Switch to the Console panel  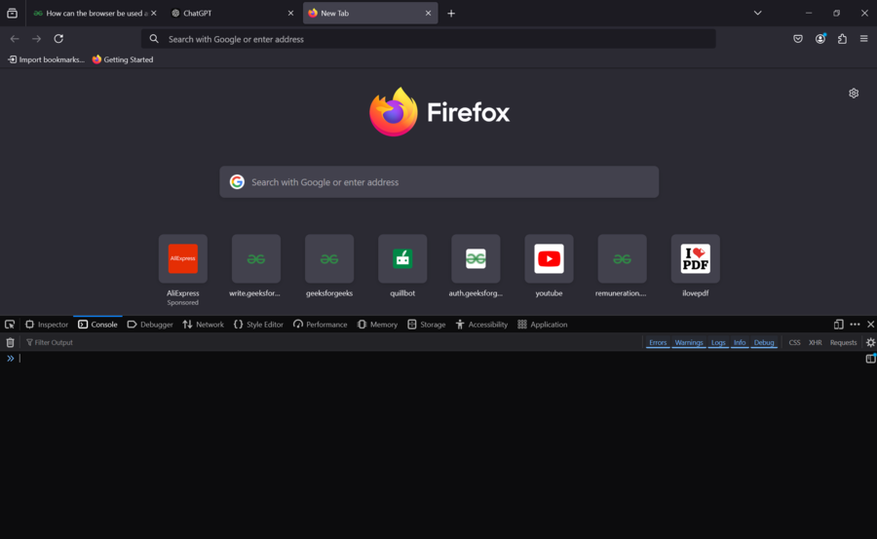click(x=97, y=324)
